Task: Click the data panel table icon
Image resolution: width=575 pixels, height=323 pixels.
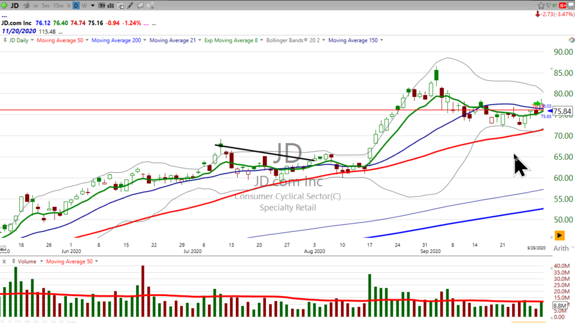Action: tap(120, 6)
